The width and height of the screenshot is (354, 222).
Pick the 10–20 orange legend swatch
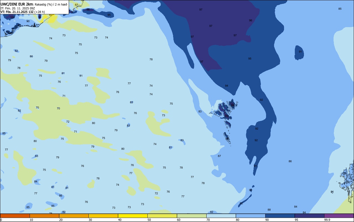pos(44,216)
